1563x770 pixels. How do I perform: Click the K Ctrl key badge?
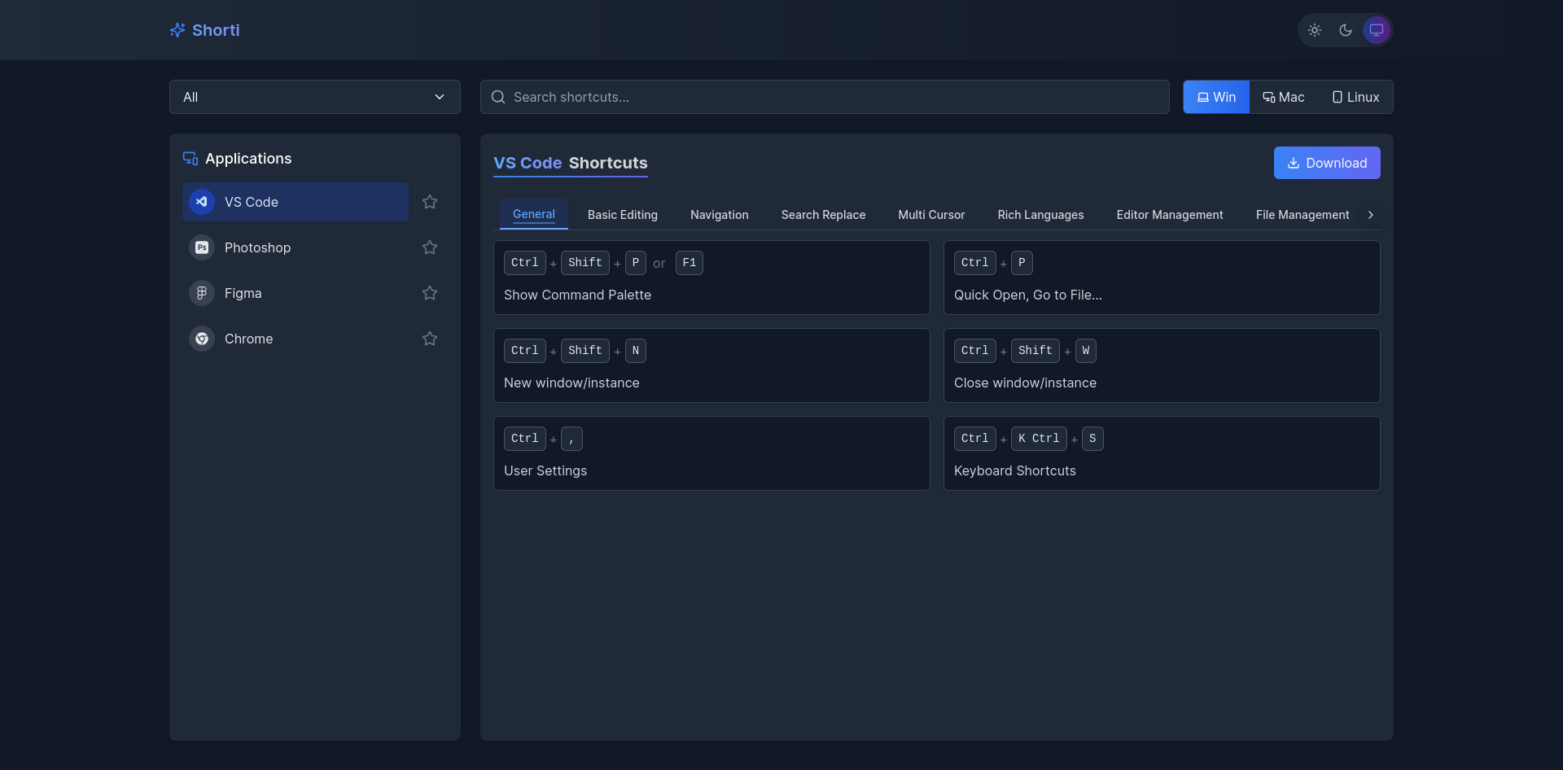(x=1039, y=439)
